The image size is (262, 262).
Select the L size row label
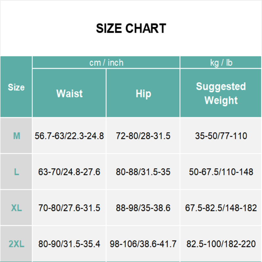(x=16, y=172)
